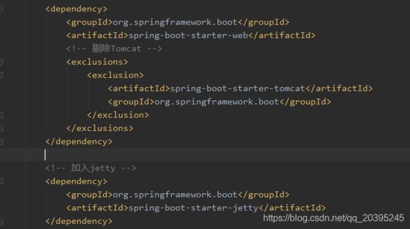Click fold marker beside first closing </dependency>
This screenshot has width=410, height=229.
coord(1,142)
